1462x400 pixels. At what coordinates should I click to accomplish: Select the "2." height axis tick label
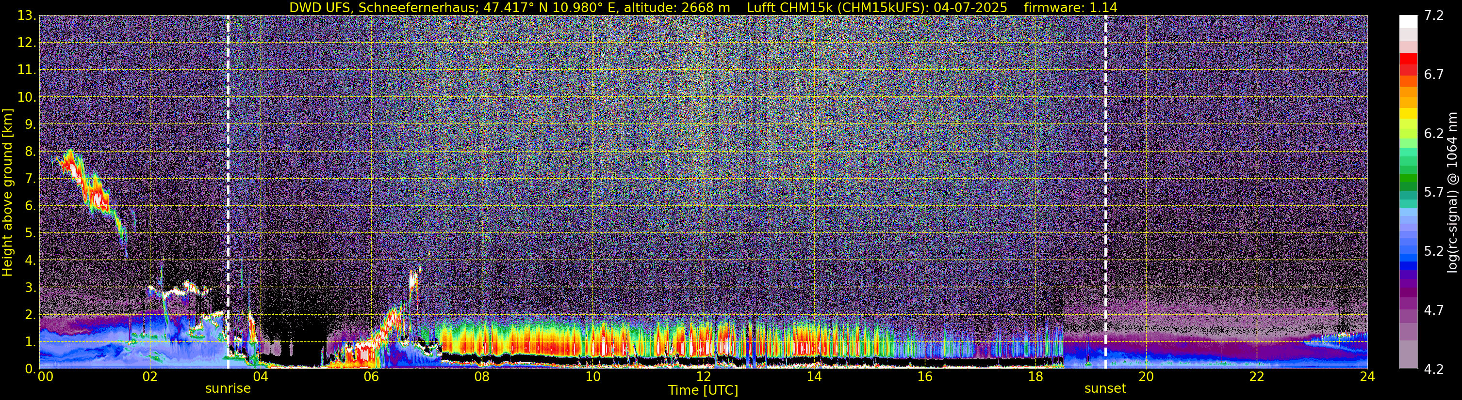30,315
